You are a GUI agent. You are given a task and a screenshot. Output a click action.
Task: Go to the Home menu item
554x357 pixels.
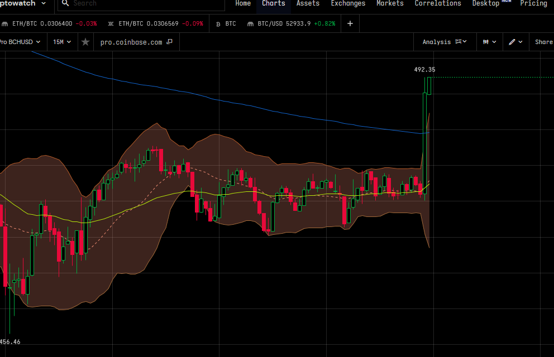(x=243, y=3)
